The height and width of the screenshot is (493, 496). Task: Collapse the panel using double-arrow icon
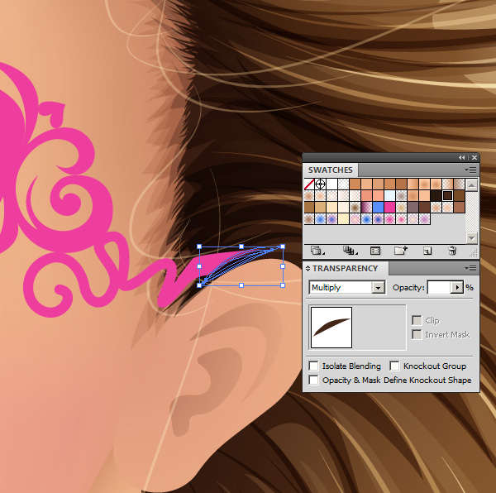point(461,157)
